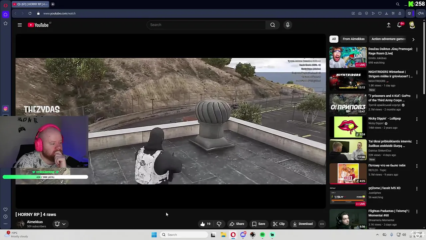The height and width of the screenshot is (240, 426).
Task: Share the video
Action: point(237,224)
